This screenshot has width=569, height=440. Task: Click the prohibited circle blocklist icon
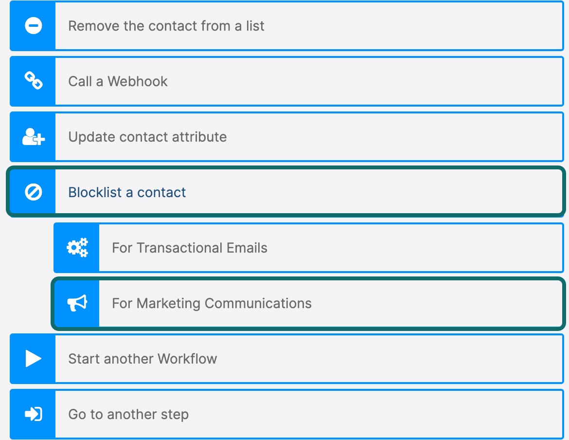click(33, 192)
